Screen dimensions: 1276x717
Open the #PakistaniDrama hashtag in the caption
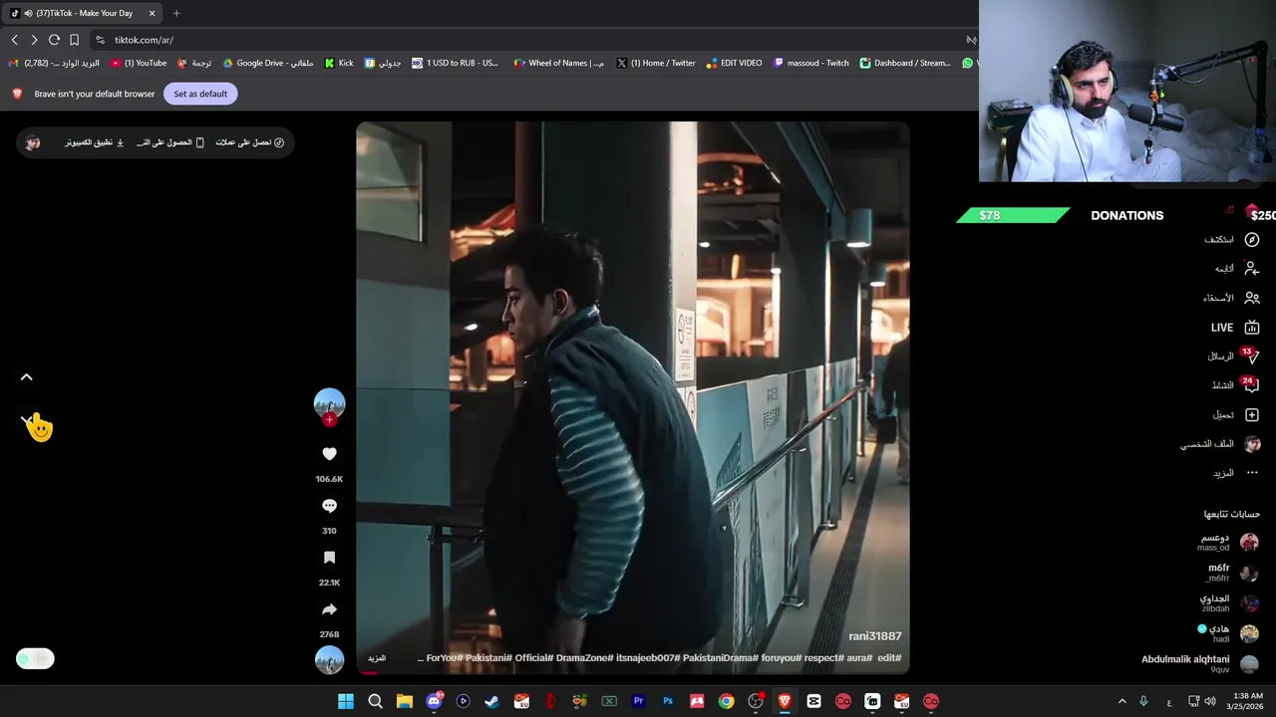click(x=721, y=658)
